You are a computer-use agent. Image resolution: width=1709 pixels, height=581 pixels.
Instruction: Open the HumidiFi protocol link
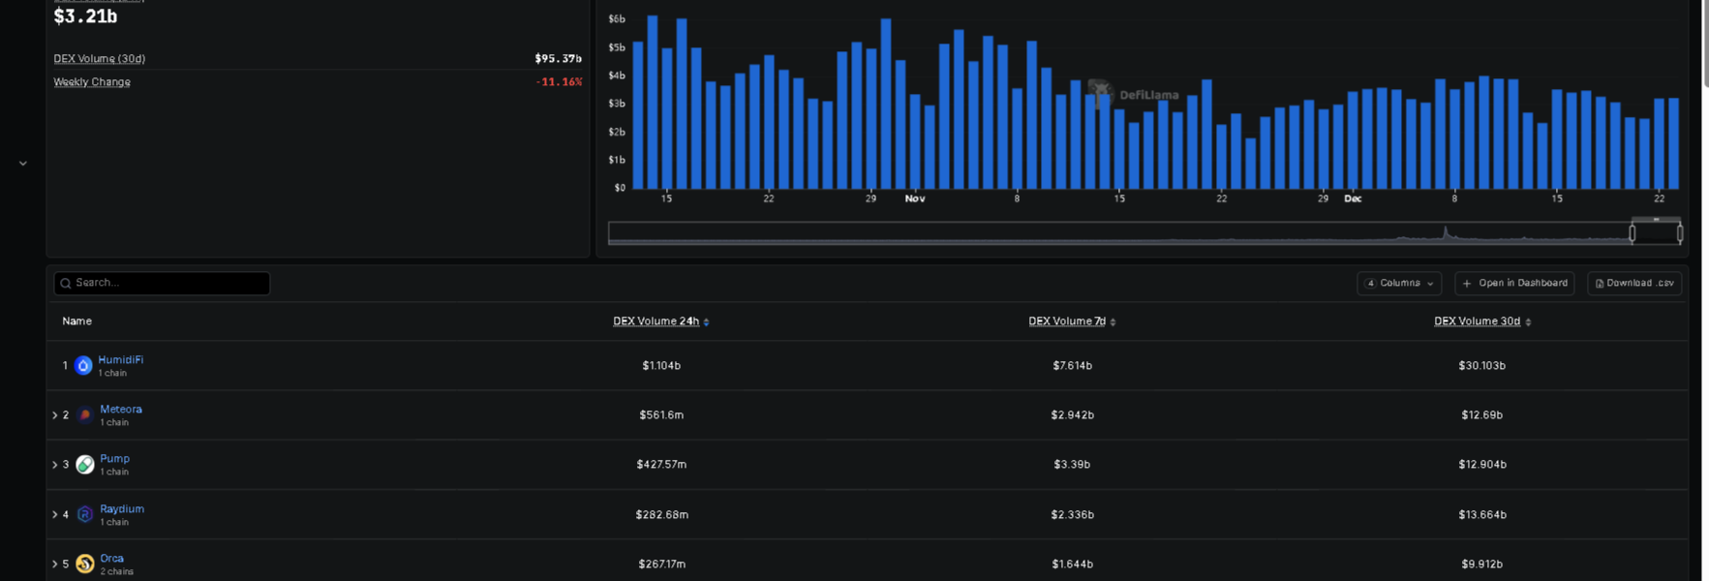tap(120, 360)
